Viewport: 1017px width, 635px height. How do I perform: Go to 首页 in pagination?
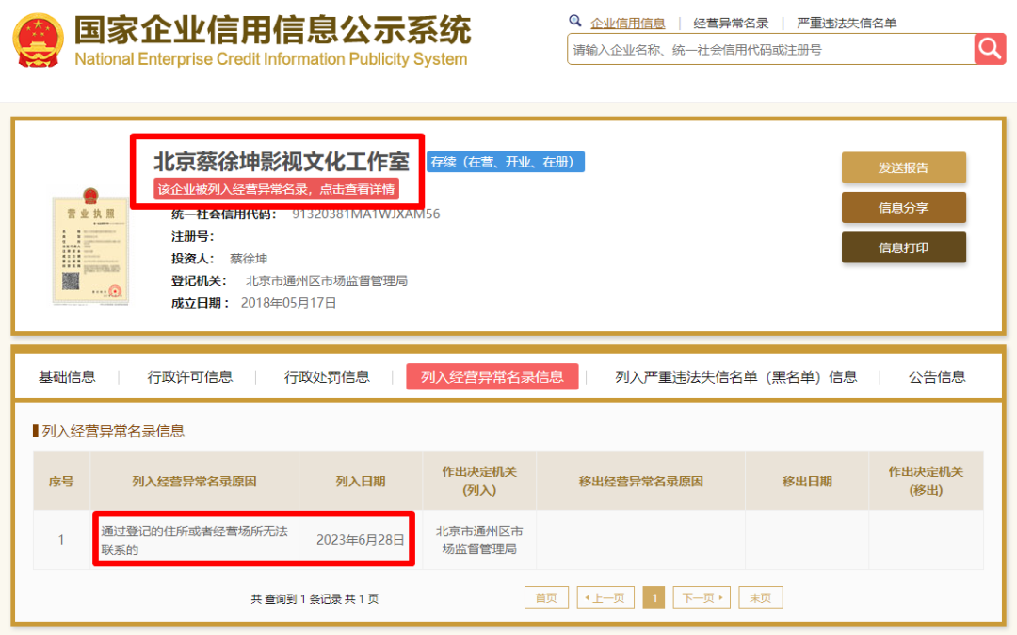tap(546, 597)
